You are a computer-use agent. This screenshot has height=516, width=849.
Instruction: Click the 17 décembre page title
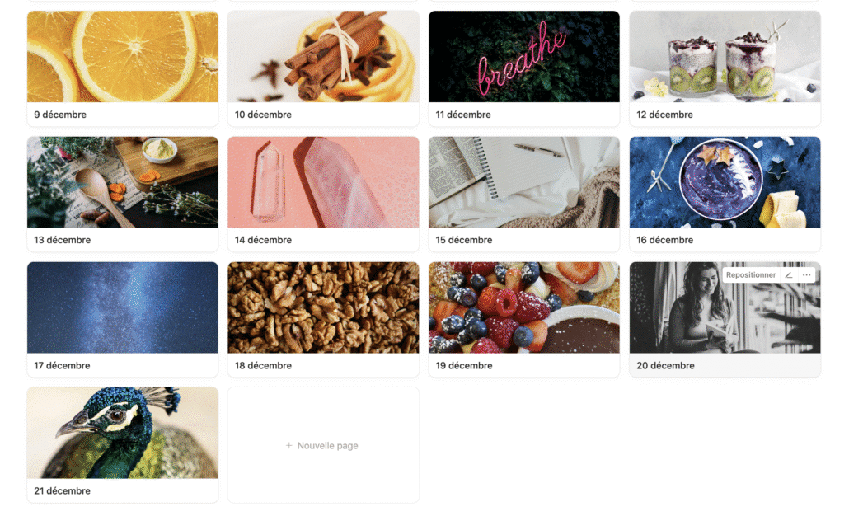coord(63,365)
